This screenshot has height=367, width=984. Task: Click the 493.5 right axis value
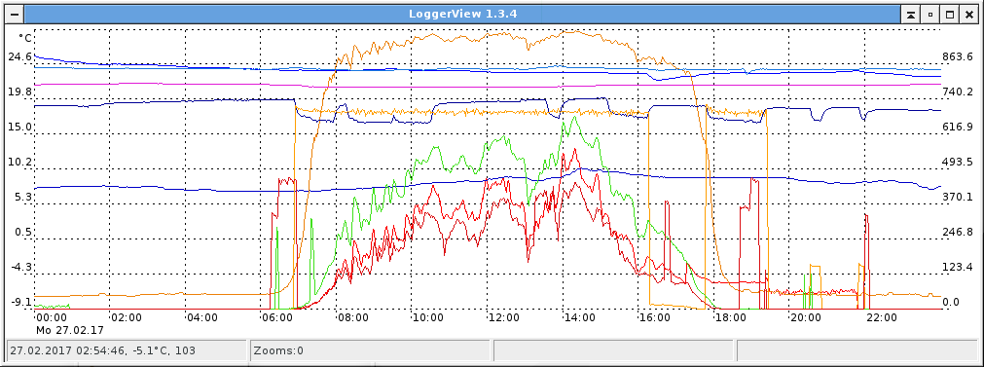(959, 162)
